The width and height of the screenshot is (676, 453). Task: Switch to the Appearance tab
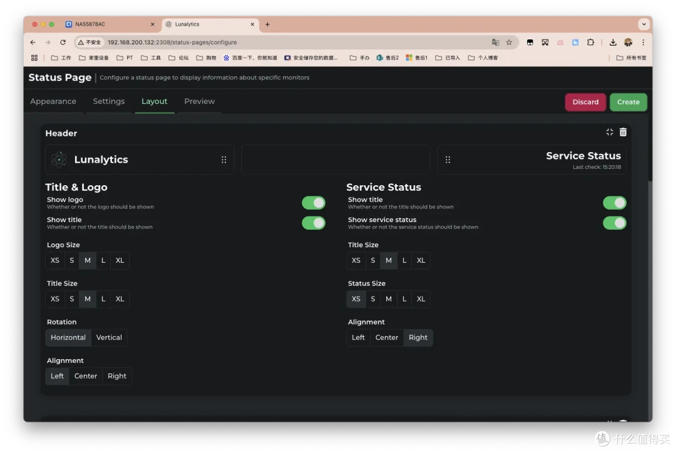click(53, 101)
